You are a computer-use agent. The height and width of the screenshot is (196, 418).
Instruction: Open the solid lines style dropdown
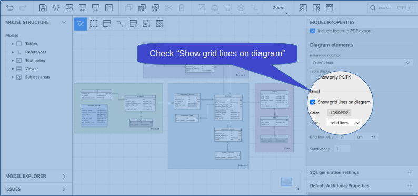[345, 123]
